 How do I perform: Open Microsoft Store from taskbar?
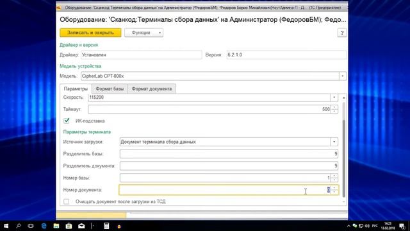pos(69,226)
